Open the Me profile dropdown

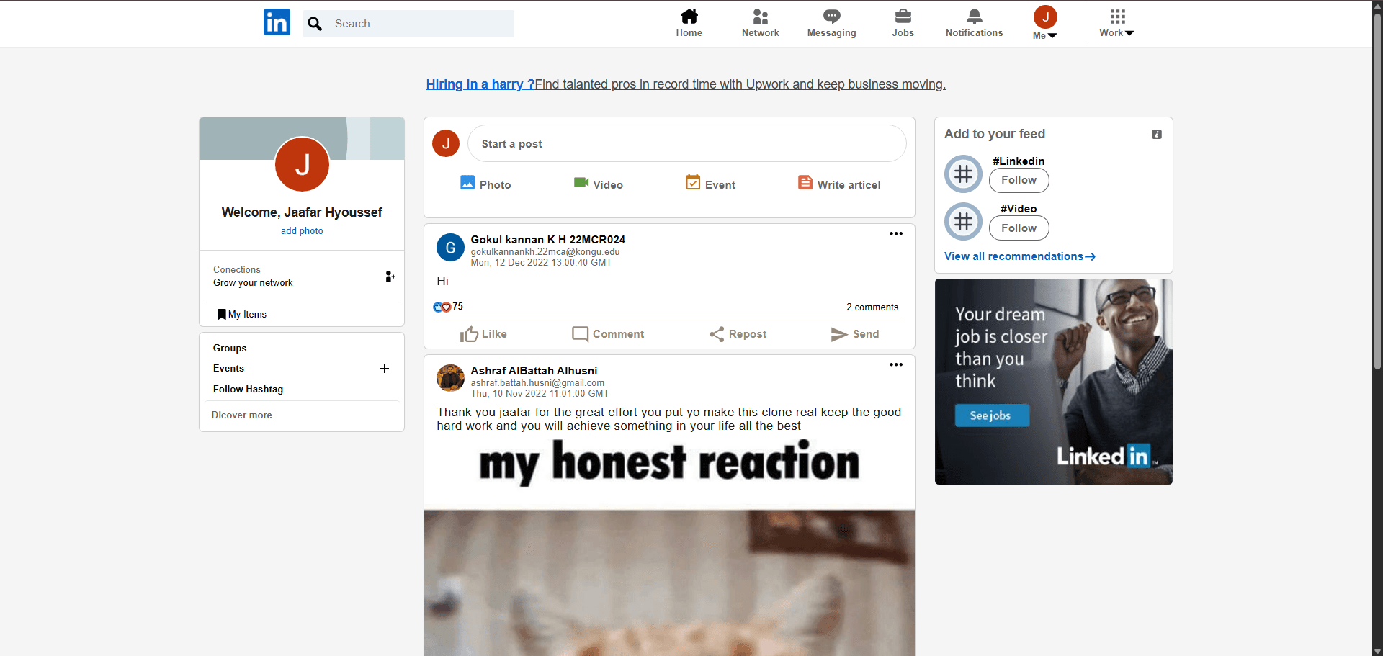[x=1044, y=23]
